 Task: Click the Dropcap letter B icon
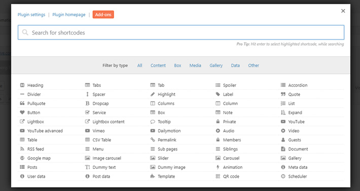pos(88,104)
